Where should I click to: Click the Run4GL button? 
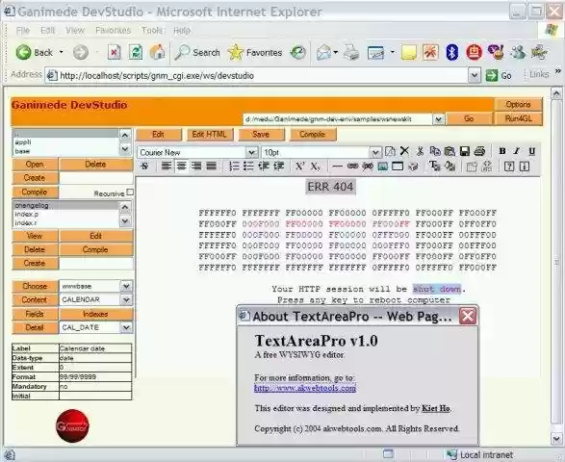click(x=518, y=118)
